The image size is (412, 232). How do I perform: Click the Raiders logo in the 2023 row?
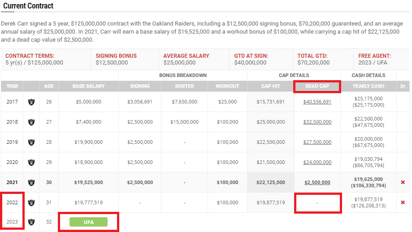[x=31, y=222]
